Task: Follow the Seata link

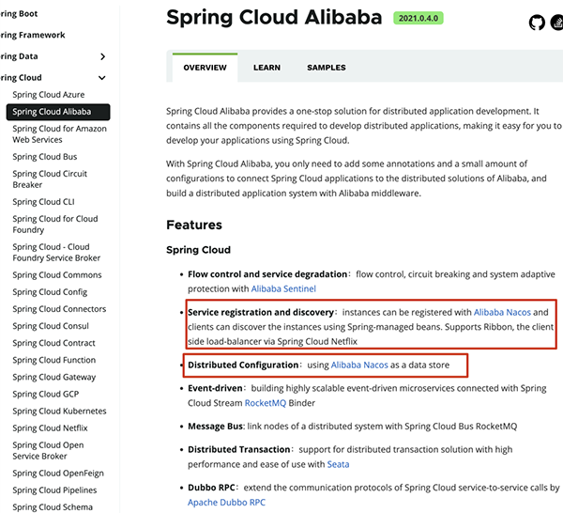Action: pyautogui.click(x=338, y=464)
